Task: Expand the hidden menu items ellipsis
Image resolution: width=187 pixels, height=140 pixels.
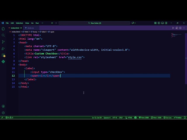Action: [42, 23]
